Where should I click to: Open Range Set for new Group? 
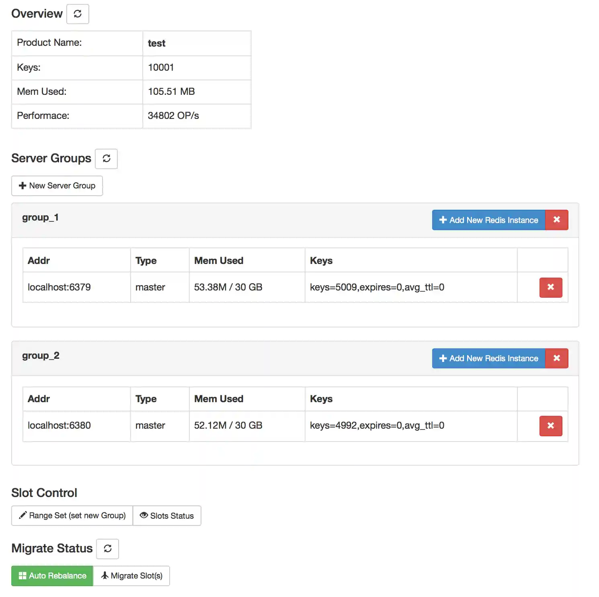tap(72, 515)
